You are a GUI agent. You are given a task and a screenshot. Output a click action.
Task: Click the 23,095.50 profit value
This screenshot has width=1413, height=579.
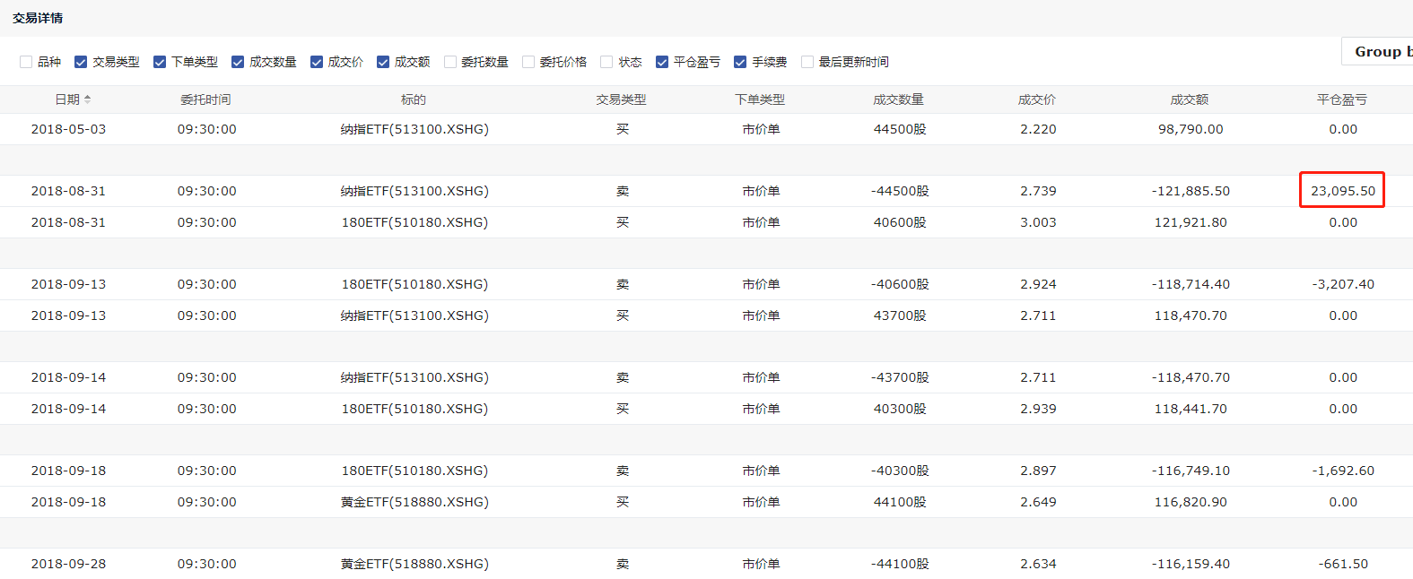(x=1343, y=191)
